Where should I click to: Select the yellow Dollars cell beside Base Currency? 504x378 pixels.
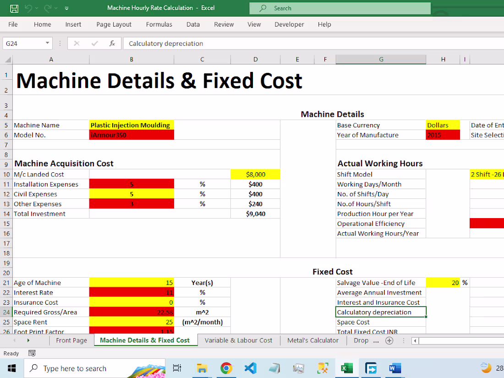(x=443, y=125)
